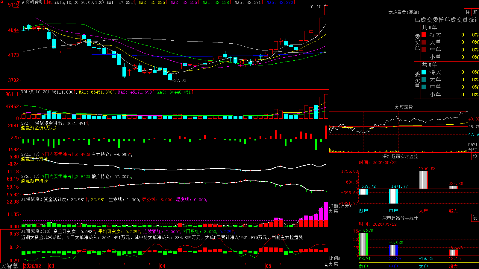The image size is (479, 269).
Task: Switch 龙虎看盘 to 柱 bar view
Action: tap(468, 12)
